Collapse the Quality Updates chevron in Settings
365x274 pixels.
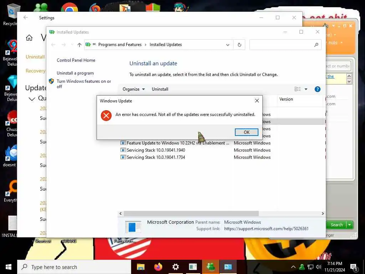click(32, 99)
